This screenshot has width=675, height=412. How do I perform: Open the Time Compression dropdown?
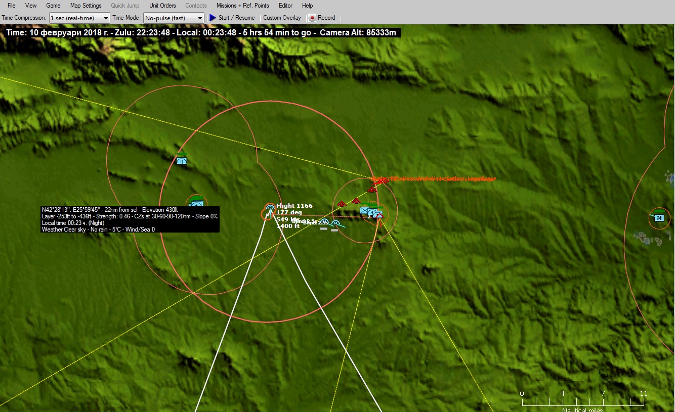[79, 18]
